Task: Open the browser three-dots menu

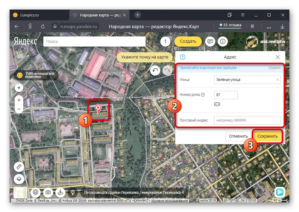Action: click(269, 27)
